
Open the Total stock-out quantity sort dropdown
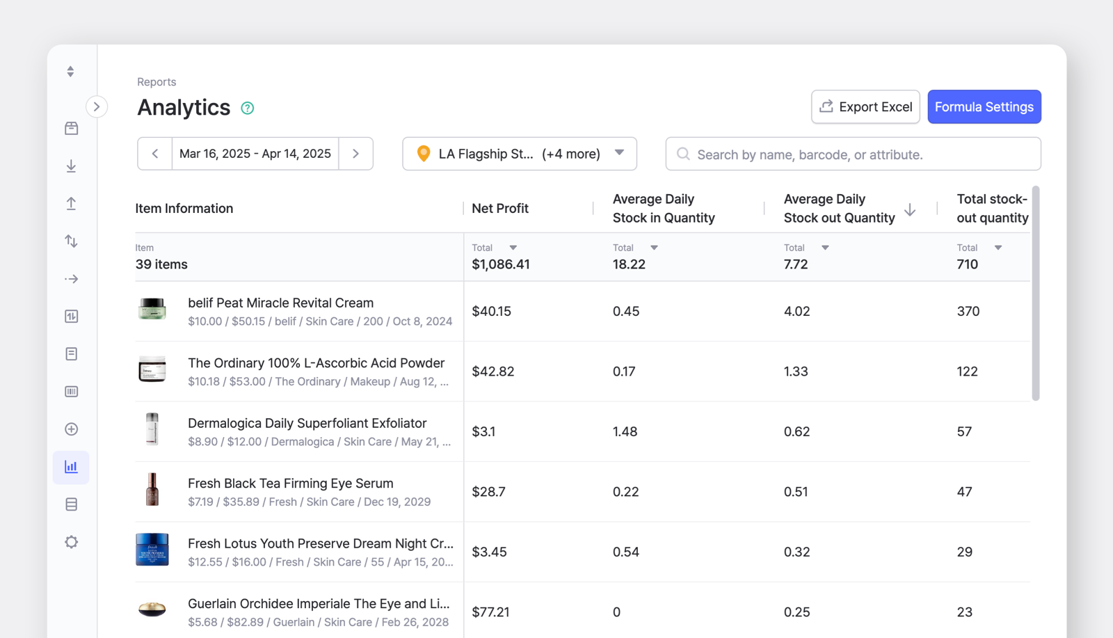pyautogui.click(x=999, y=247)
